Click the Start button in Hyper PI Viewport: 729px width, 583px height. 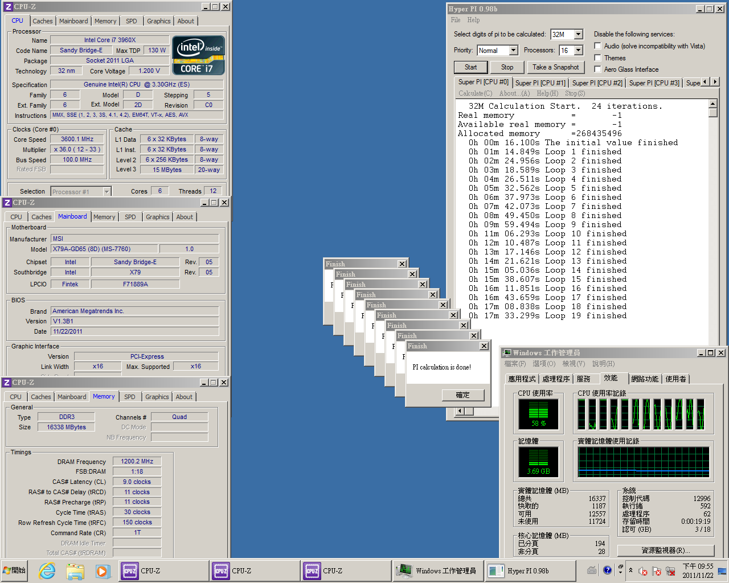pos(470,67)
